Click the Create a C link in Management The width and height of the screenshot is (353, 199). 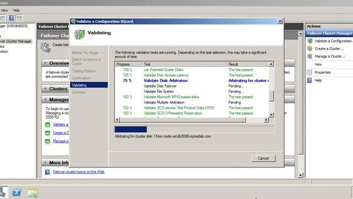[x=61, y=133]
